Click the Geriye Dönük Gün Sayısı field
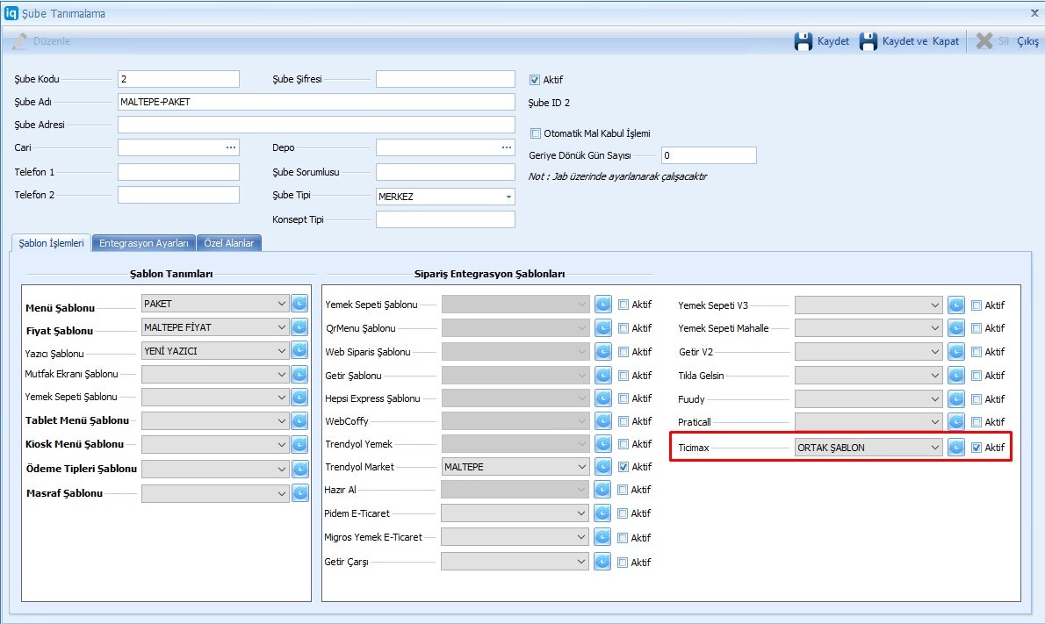The image size is (1045, 624). pos(710,155)
